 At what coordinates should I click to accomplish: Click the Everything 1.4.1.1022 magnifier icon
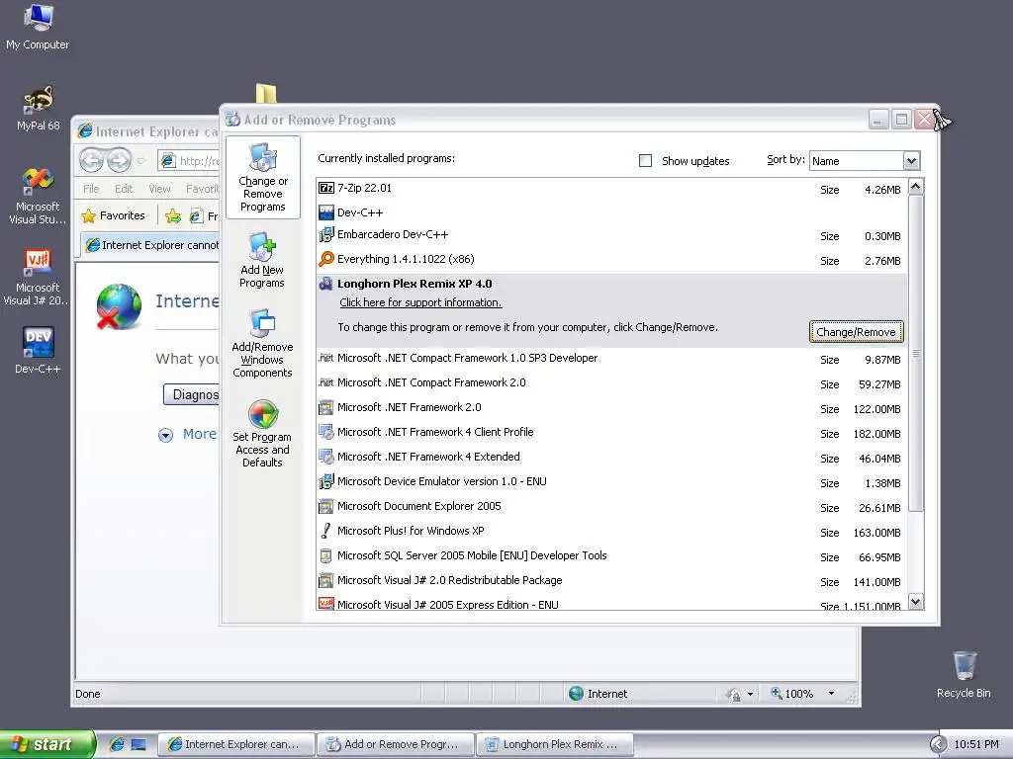point(326,259)
